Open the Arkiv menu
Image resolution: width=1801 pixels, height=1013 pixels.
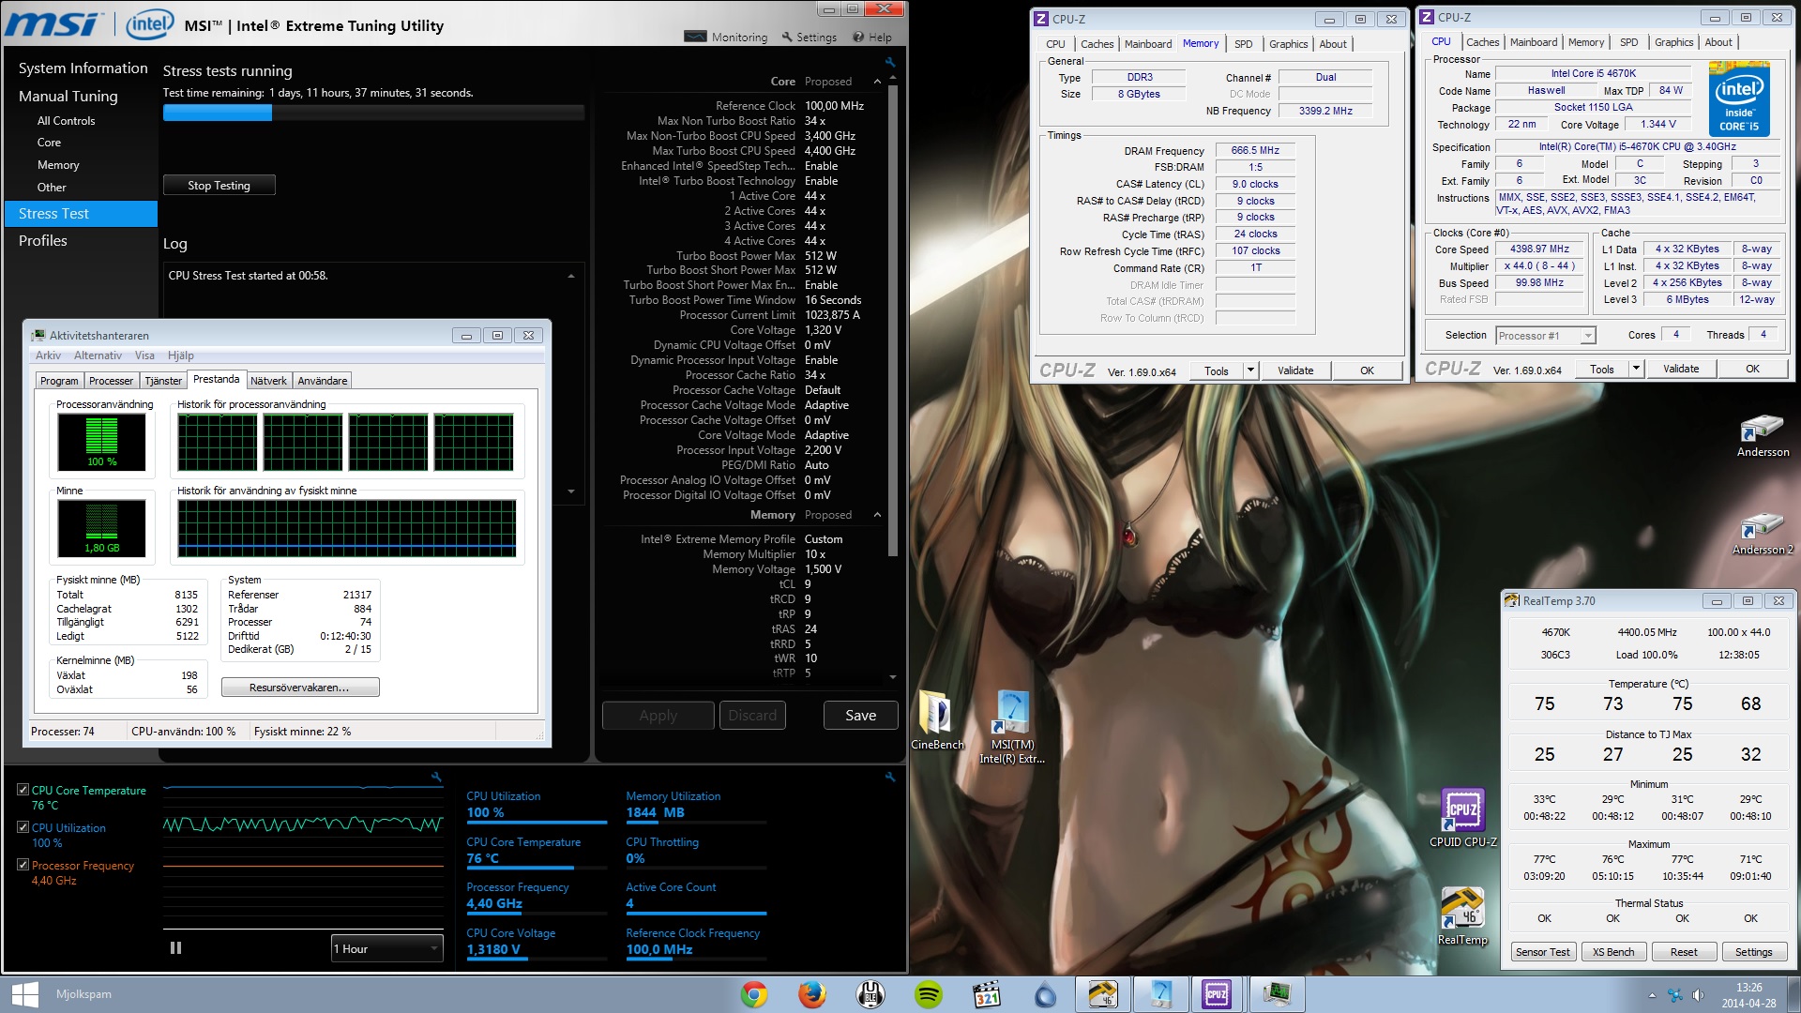coord(48,355)
